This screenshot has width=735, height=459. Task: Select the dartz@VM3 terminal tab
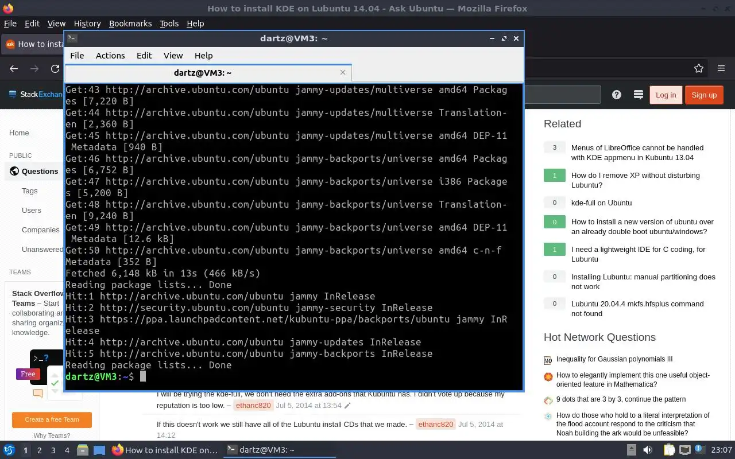point(208,73)
